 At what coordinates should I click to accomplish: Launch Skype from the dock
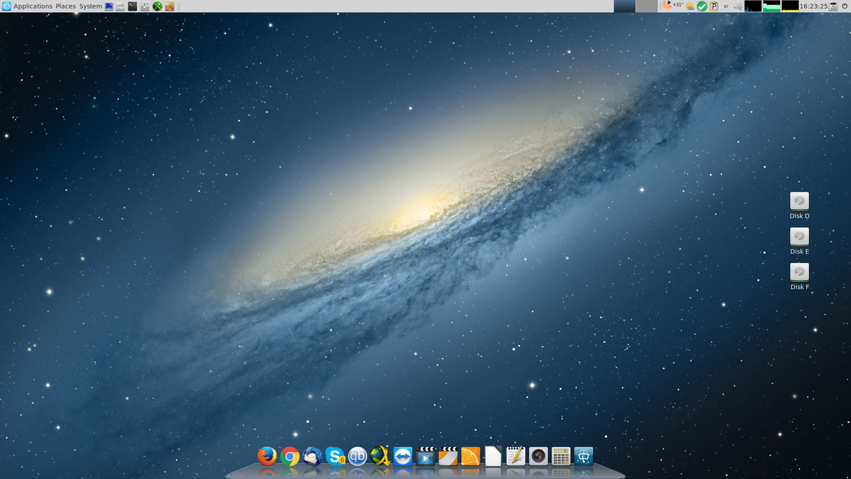tap(335, 456)
